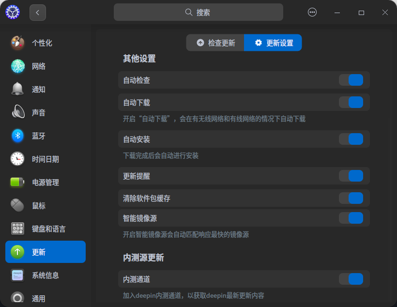This screenshot has height=307, width=397.
Task: Toggle the 智能镜像源 switch
Action: [351, 218]
